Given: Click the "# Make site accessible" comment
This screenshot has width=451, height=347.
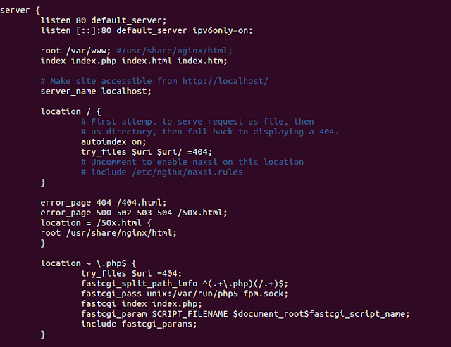Looking at the screenshot, I should 154,82.
